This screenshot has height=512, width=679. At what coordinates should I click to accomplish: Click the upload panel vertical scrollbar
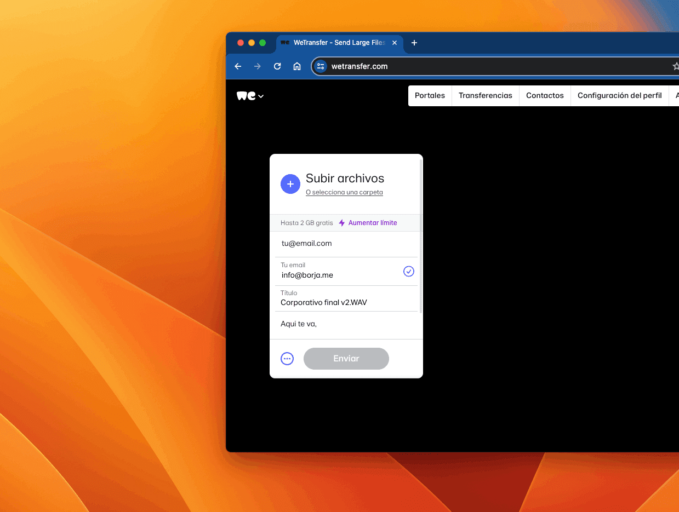click(420, 235)
